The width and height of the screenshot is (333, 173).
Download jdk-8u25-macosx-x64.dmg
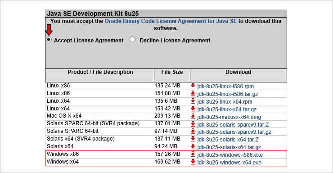229,117
